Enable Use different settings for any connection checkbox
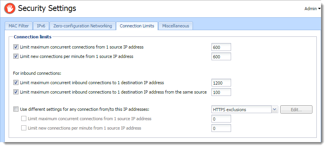 [16, 109]
